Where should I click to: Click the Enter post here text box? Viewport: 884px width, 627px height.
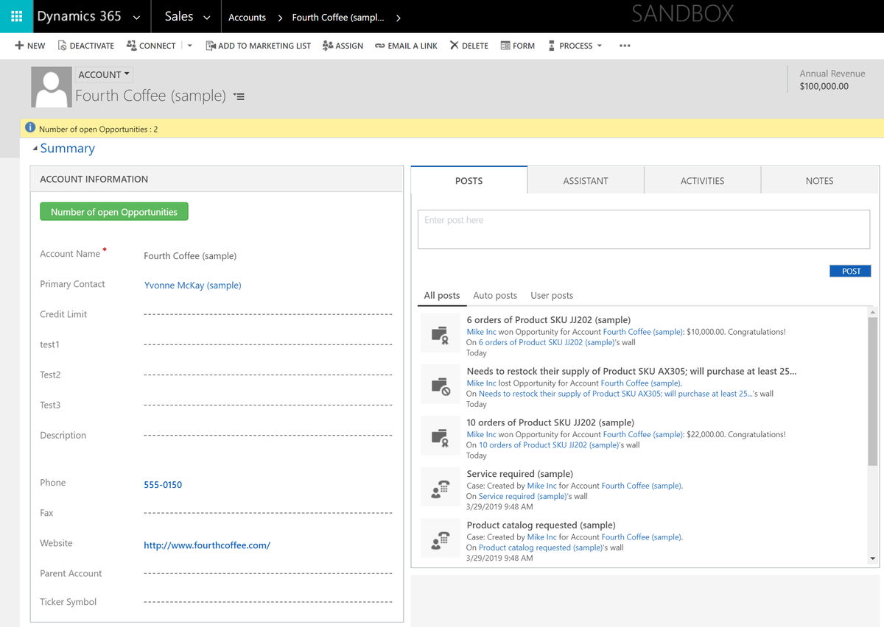coord(644,230)
